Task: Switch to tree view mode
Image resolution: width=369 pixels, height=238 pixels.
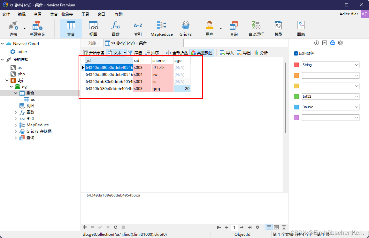Action: tap(276, 227)
